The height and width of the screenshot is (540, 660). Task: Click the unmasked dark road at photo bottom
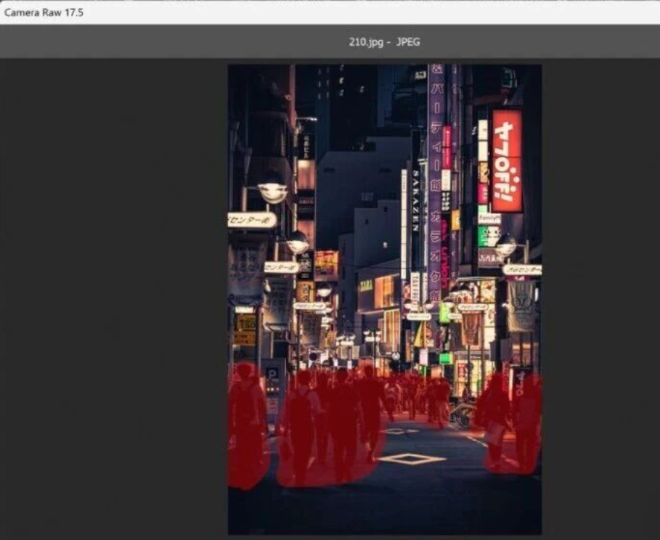pyautogui.click(x=385, y=508)
